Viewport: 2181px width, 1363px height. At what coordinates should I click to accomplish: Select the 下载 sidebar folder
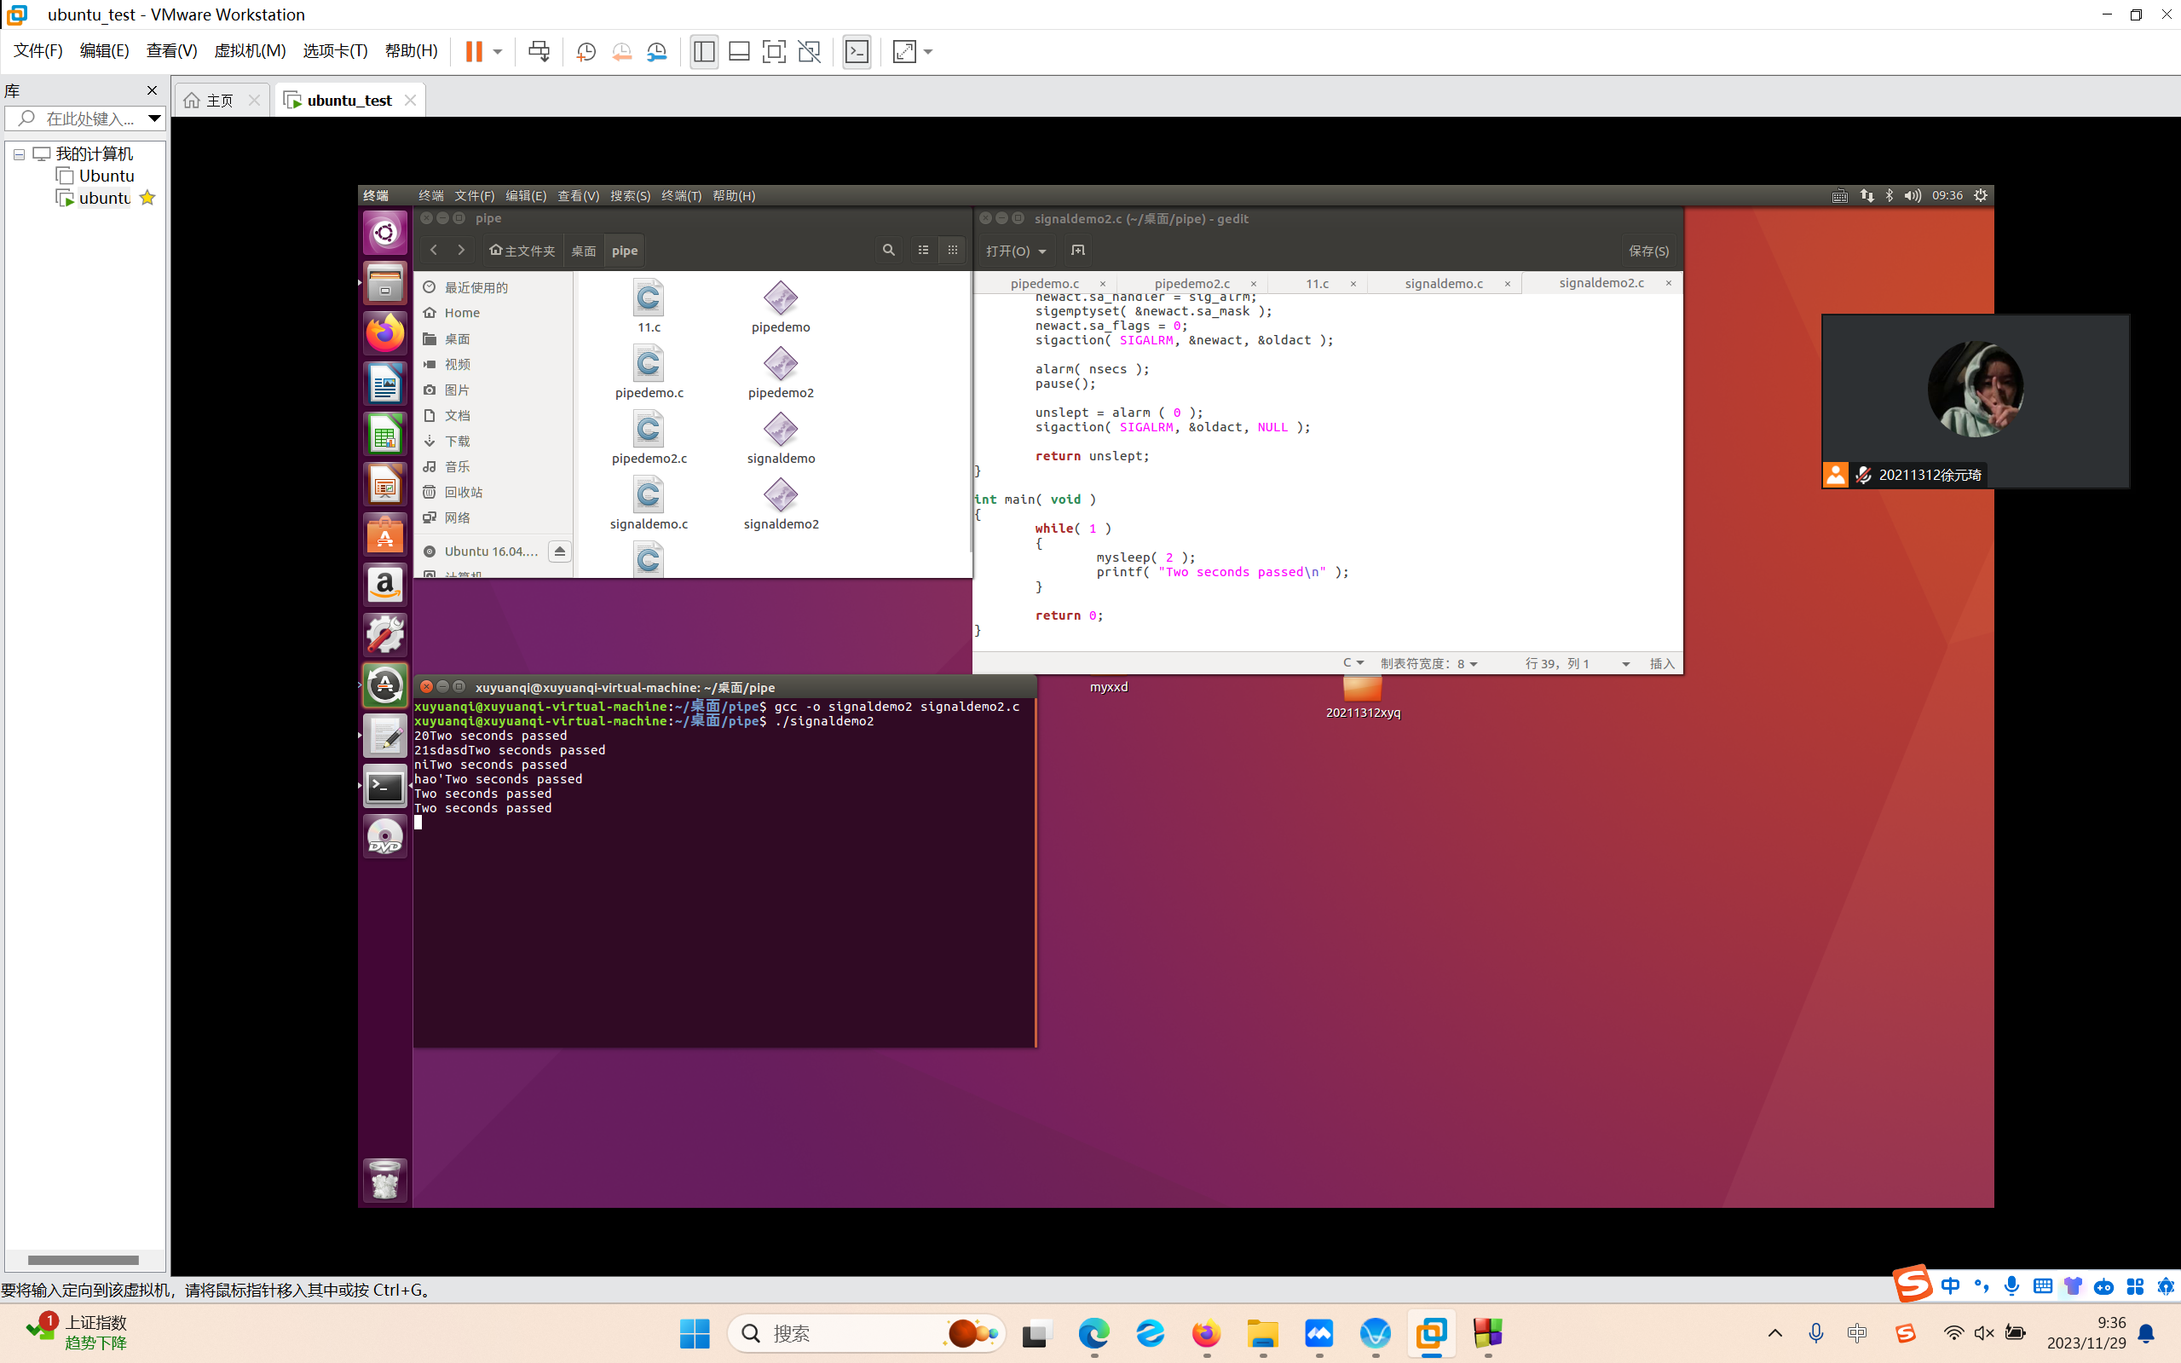coord(457,441)
